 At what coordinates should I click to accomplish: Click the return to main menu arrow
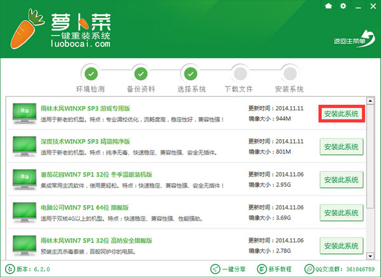pos(366,39)
